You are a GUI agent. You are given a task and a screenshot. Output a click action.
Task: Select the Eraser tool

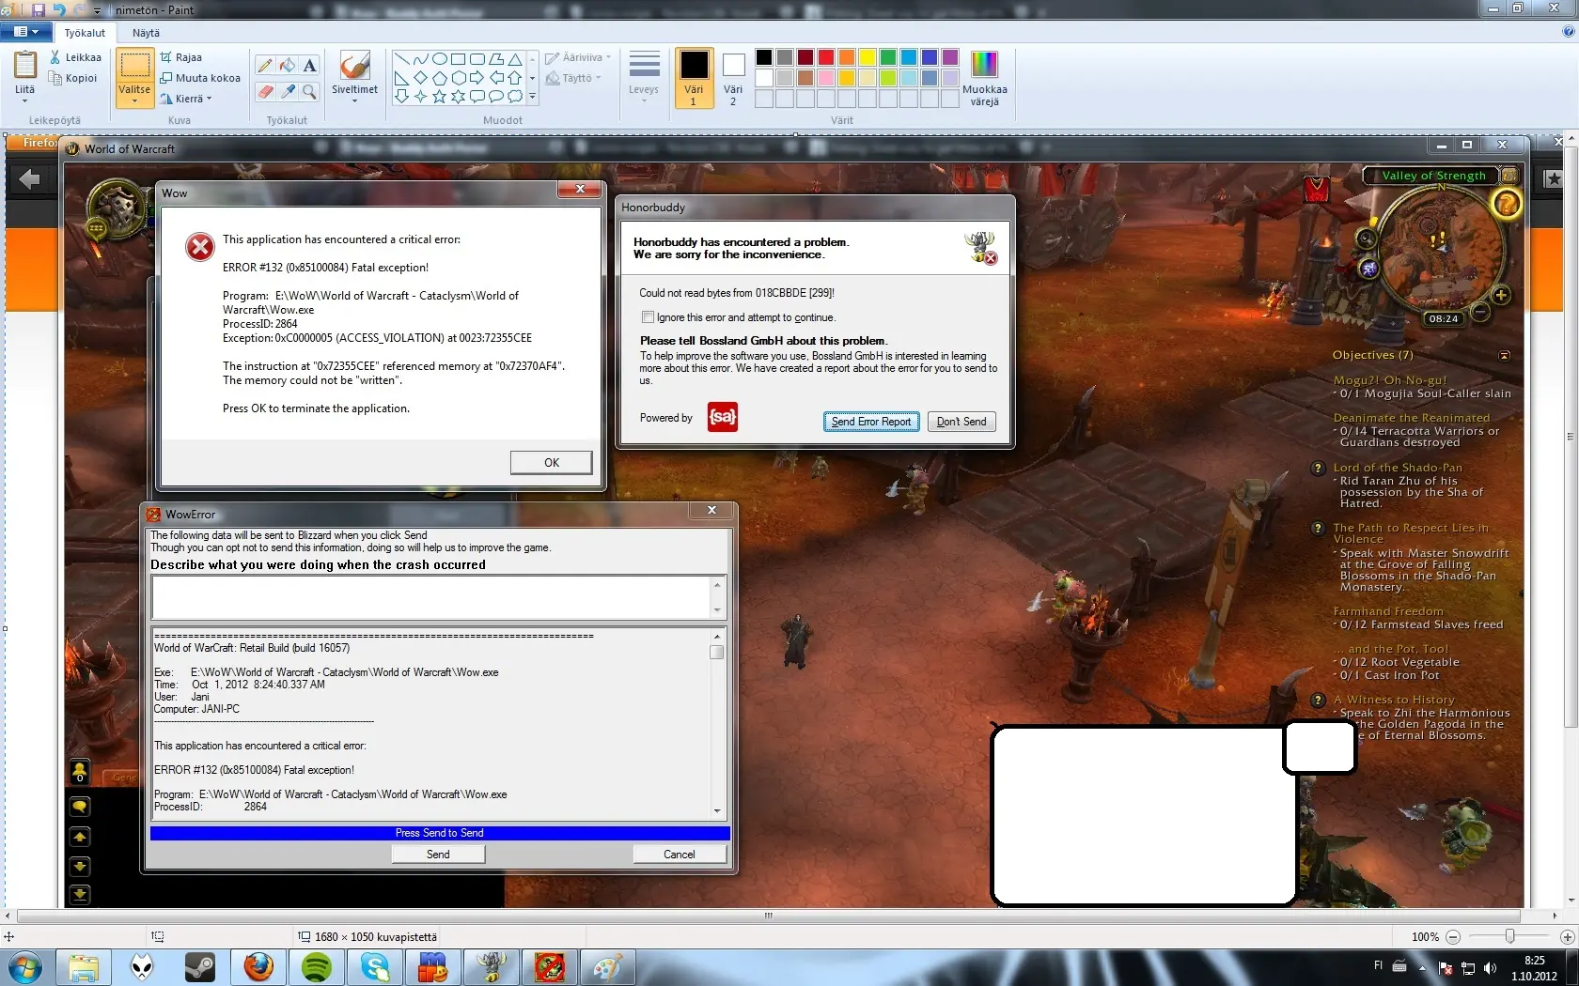point(265,91)
